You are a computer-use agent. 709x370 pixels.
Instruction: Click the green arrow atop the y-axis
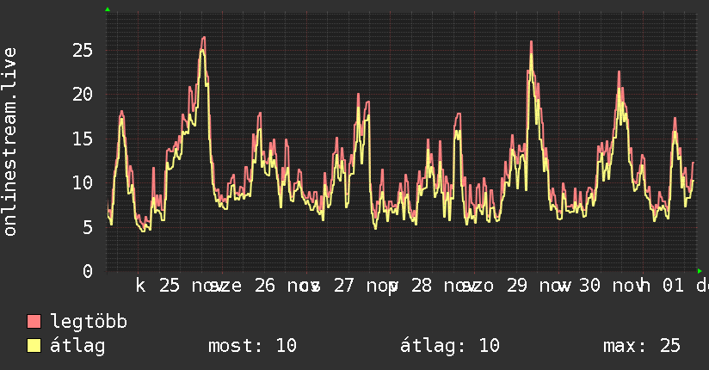108,9
